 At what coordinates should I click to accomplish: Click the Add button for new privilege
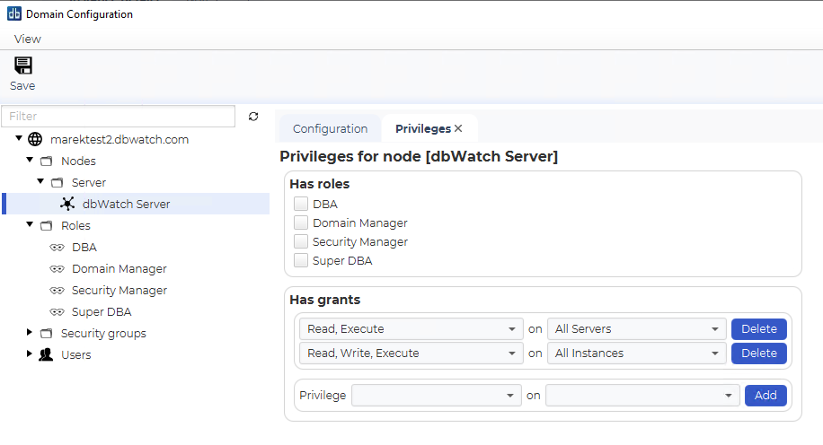pyautogui.click(x=765, y=395)
